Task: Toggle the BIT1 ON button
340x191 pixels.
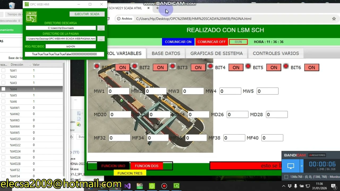Action: (x=122, y=68)
